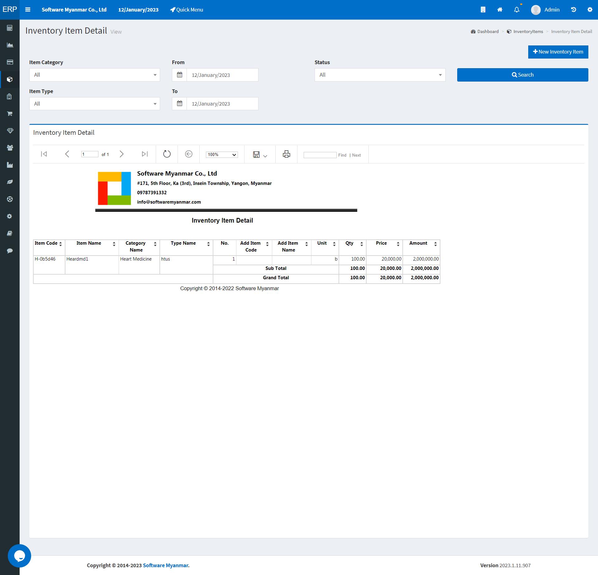Open the inventory cube sidebar icon
This screenshot has width=598, height=575.
point(10,79)
